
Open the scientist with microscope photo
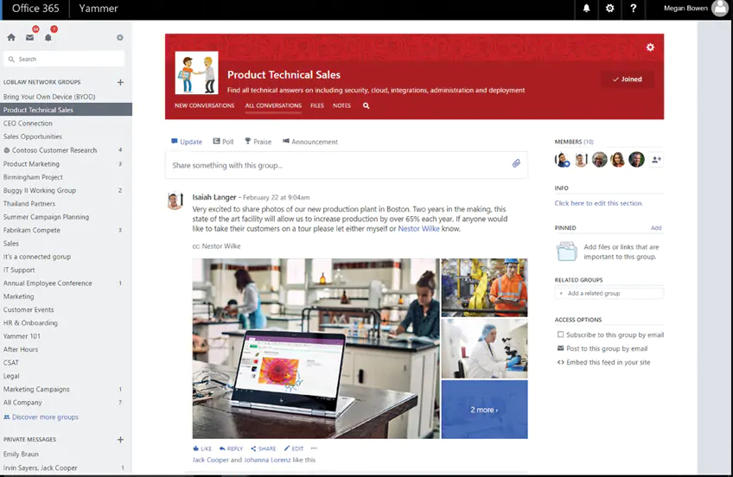484,348
